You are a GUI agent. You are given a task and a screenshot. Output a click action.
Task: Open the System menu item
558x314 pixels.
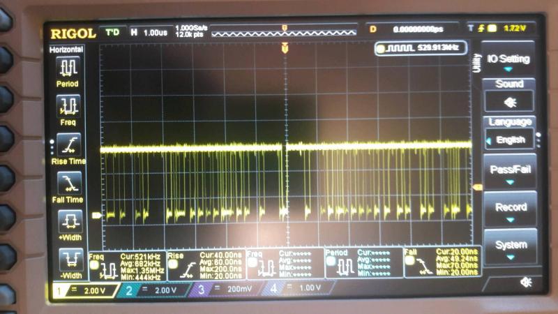pyautogui.click(x=510, y=248)
